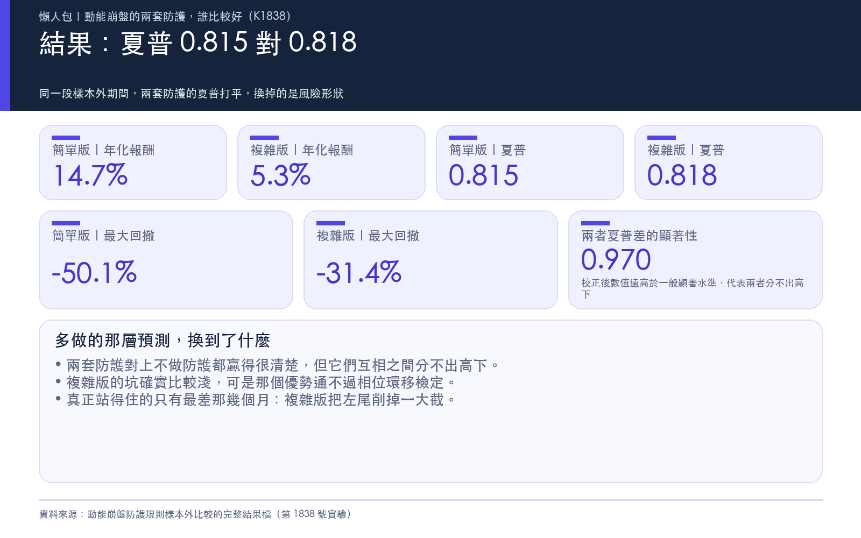Select the value 14.7%

pyautogui.click(x=90, y=175)
